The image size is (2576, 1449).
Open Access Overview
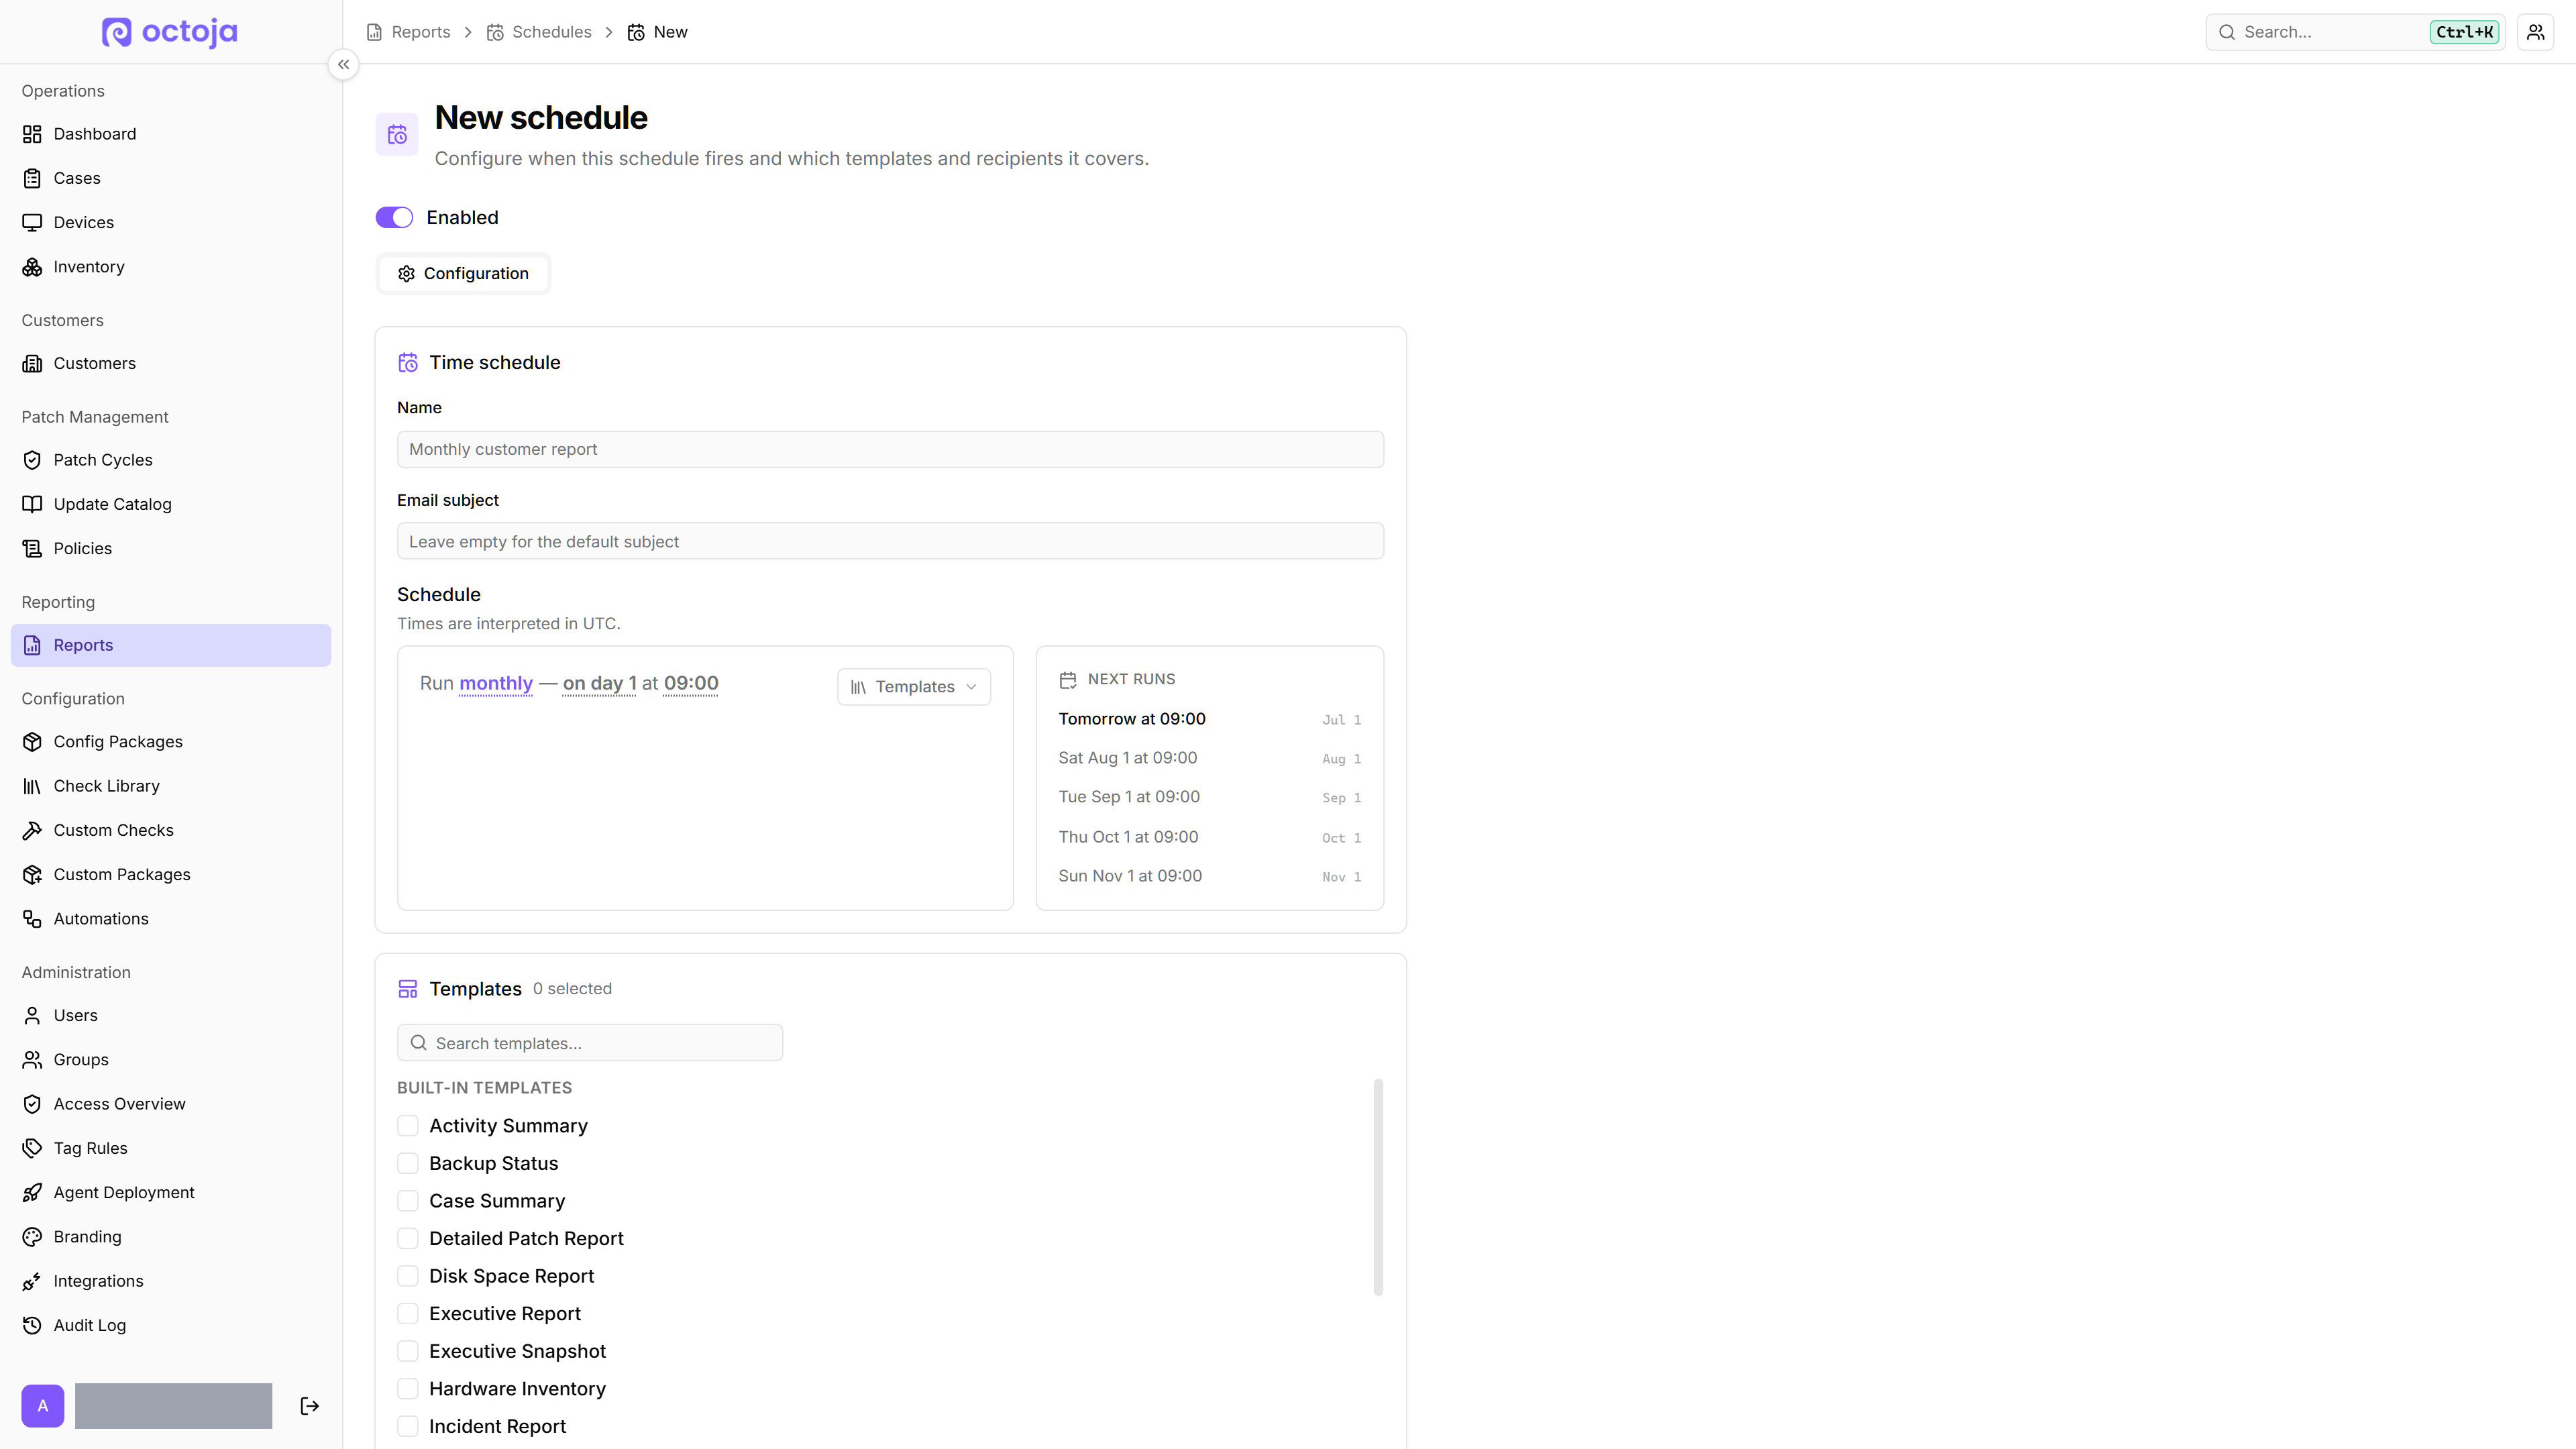pyautogui.click(x=171, y=1104)
